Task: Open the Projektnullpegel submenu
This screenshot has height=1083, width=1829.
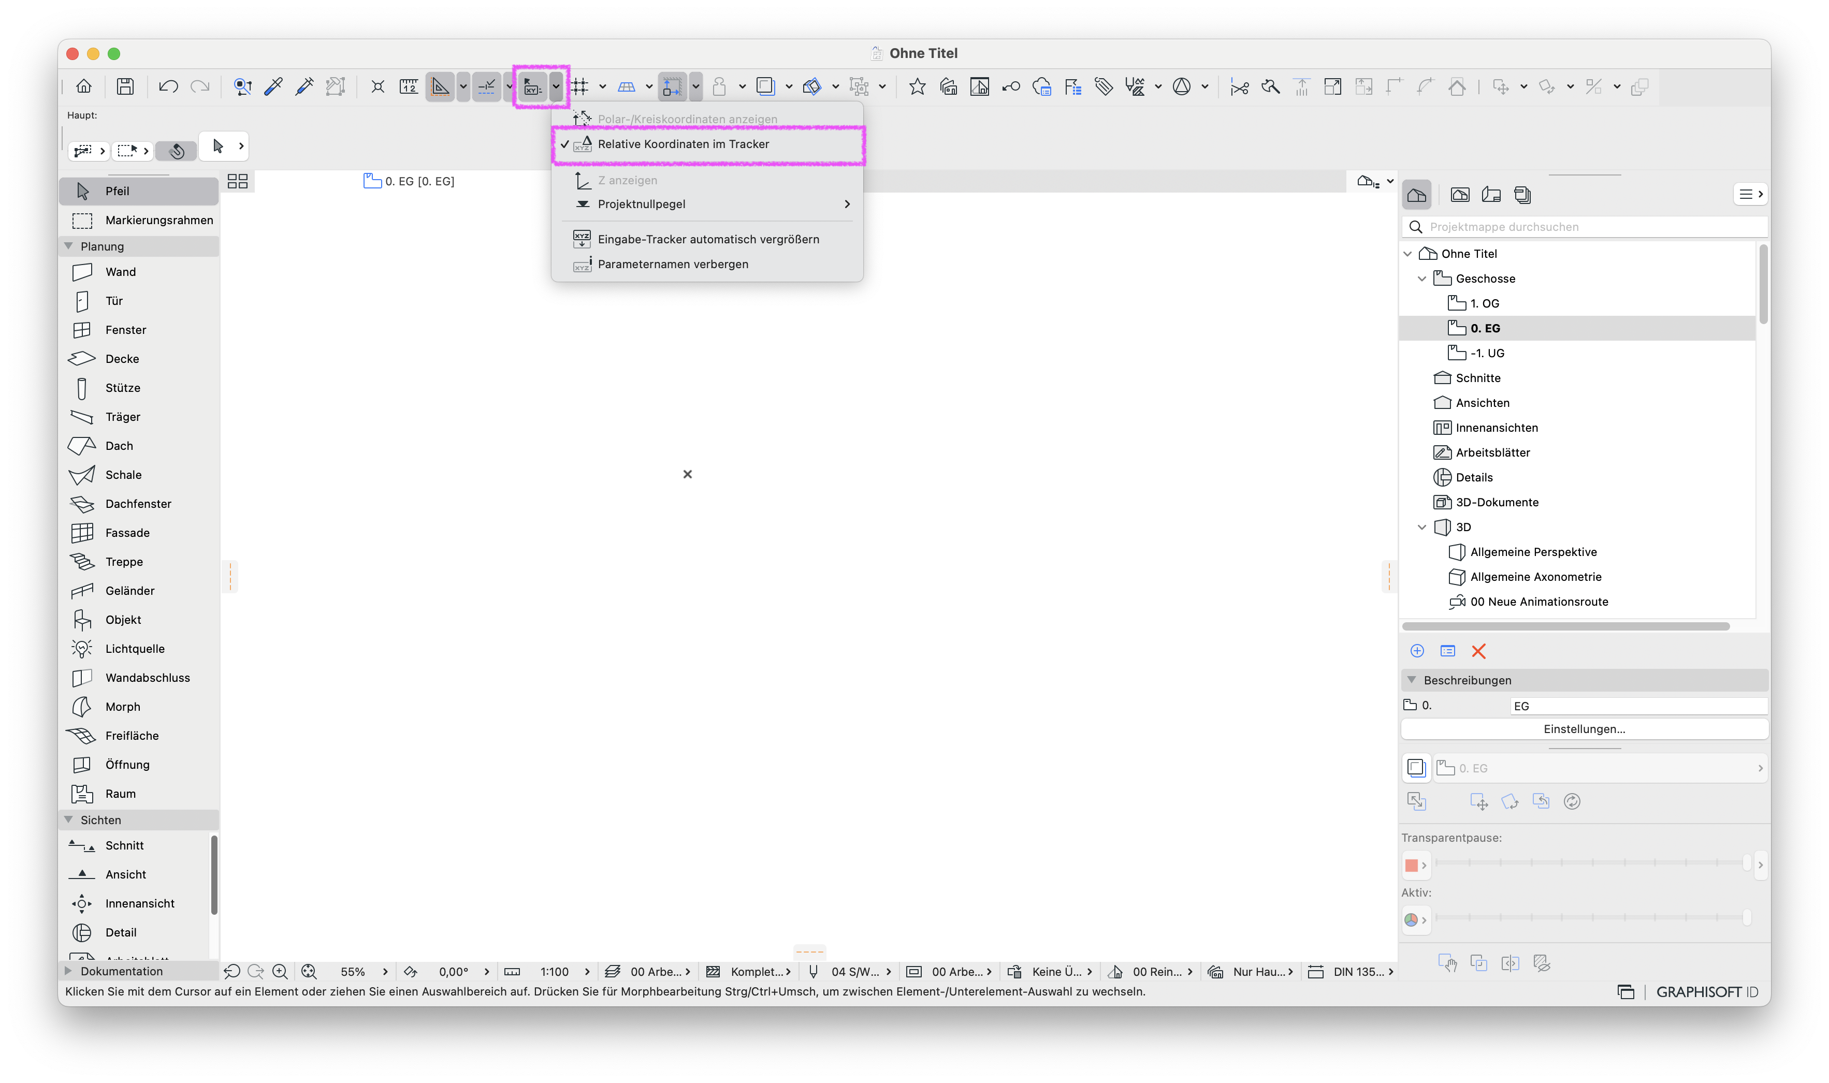Action: point(707,204)
